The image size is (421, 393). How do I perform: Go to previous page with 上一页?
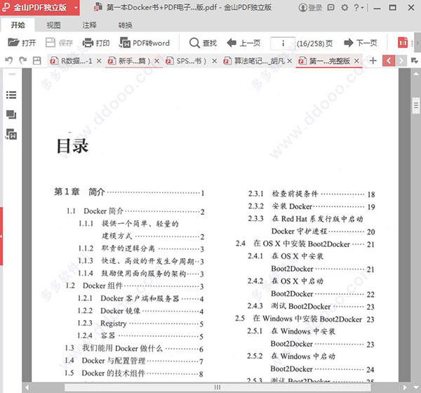click(x=243, y=43)
